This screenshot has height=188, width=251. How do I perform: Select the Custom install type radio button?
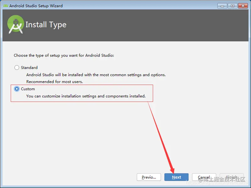(x=17, y=89)
